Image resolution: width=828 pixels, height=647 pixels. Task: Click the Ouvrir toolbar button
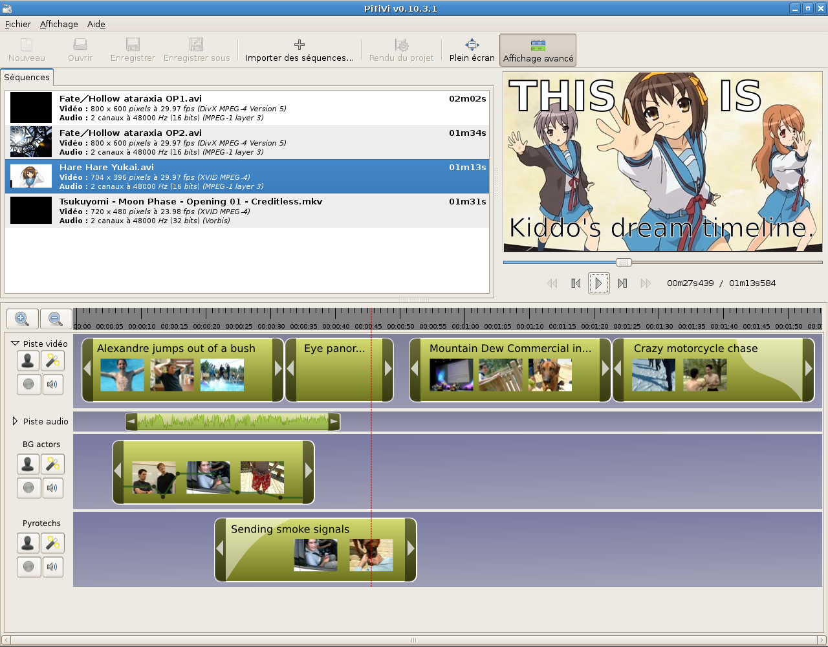coord(80,50)
